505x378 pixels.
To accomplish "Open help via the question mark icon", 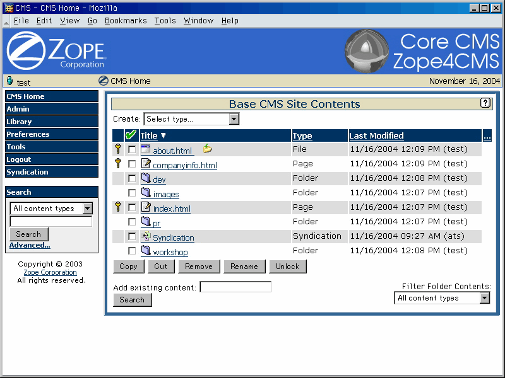I will (x=485, y=103).
